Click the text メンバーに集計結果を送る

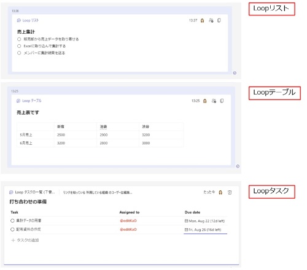click(x=44, y=53)
